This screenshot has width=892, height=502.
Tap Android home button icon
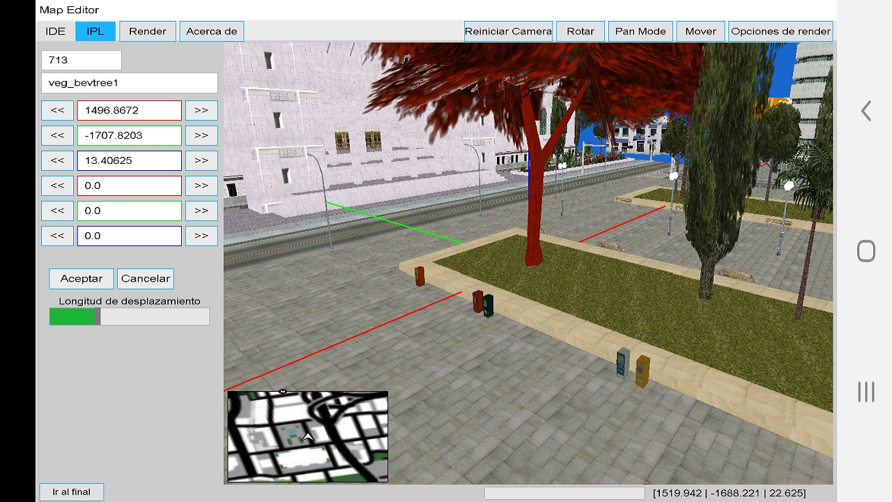pyautogui.click(x=866, y=251)
